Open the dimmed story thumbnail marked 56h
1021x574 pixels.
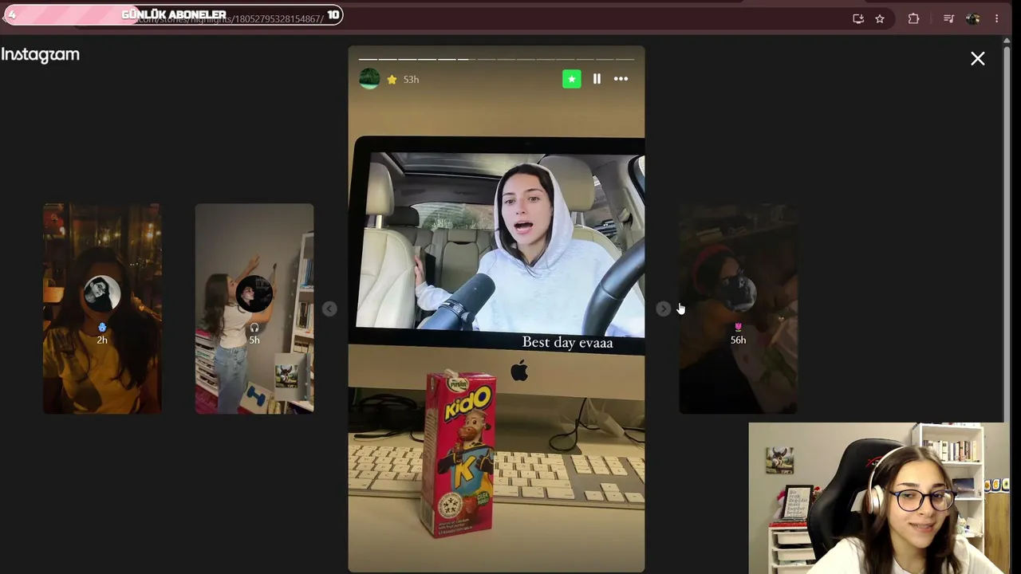click(x=738, y=309)
